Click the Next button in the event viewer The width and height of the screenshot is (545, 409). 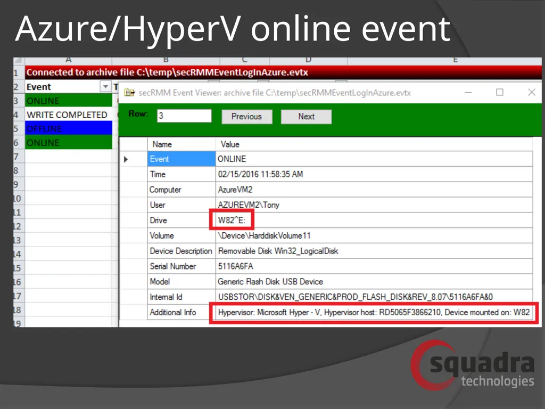[x=306, y=117]
